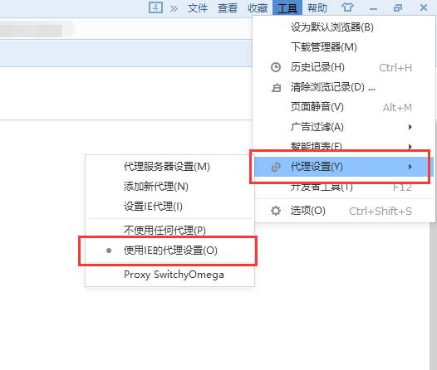Click the options gear icon

click(276, 211)
